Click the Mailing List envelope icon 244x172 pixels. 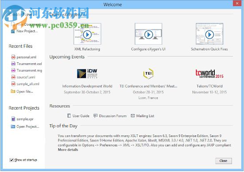pos(133,116)
